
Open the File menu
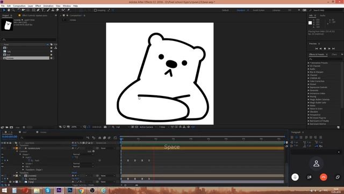pos(3,6)
